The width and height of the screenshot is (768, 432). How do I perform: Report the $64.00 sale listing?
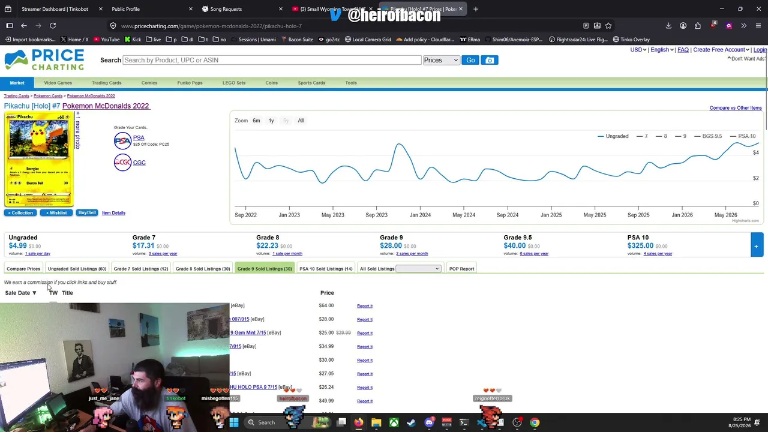click(365, 306)
